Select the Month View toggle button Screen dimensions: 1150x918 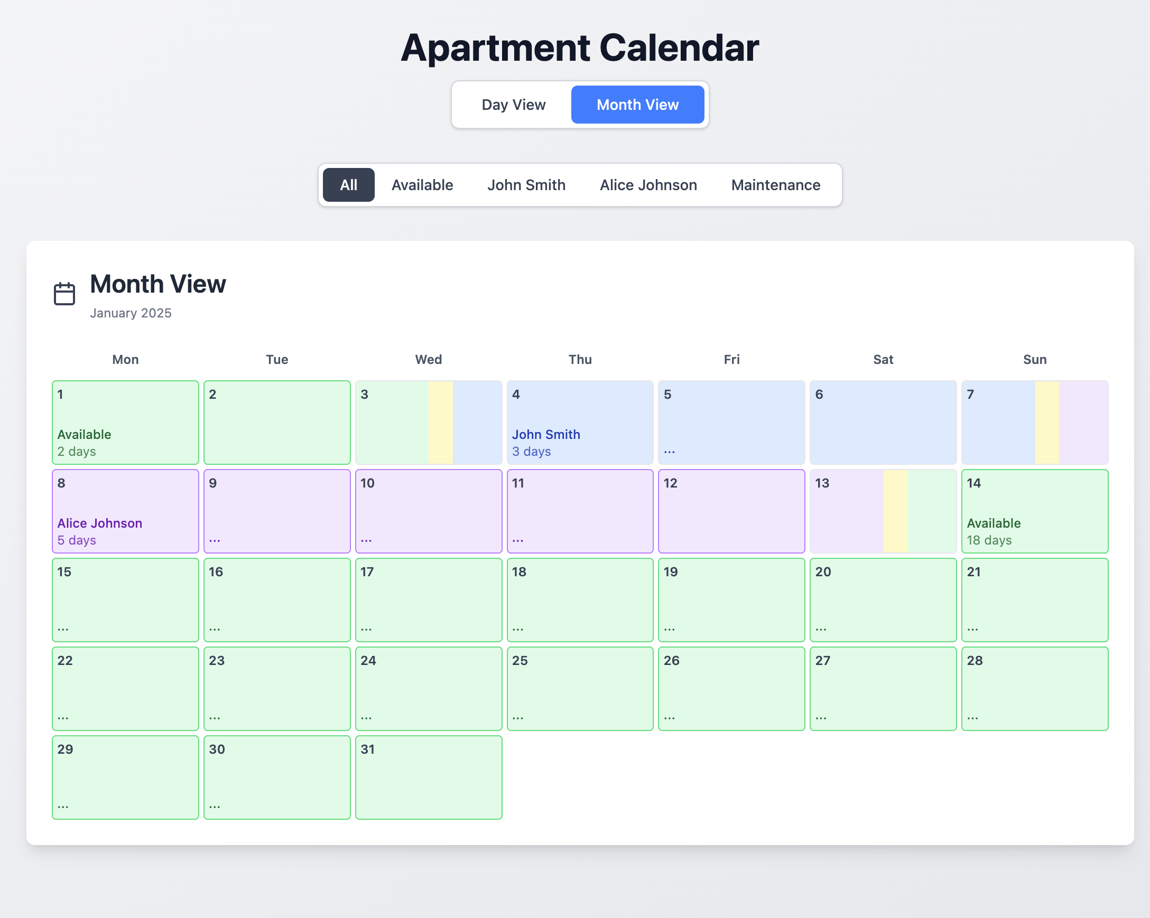point(637,105)
